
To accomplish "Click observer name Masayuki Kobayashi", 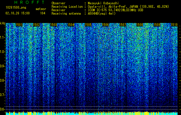I will click(103, 3).
